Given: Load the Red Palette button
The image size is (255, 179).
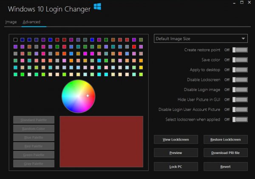Looking at the screenshot, I should [34, 146].
